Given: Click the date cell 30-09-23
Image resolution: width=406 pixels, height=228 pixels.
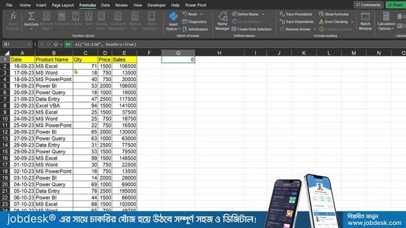Looking at the screenshot, I should [x=22, y=158].
